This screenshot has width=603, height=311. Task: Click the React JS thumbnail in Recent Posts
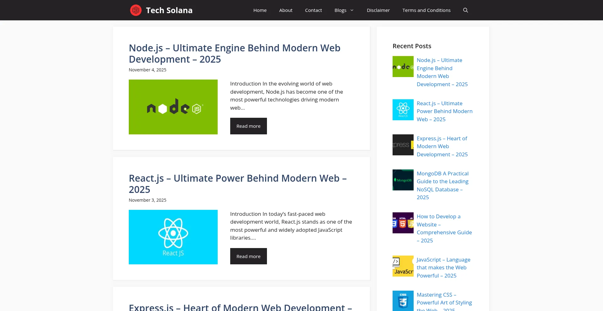pos(403,110)
